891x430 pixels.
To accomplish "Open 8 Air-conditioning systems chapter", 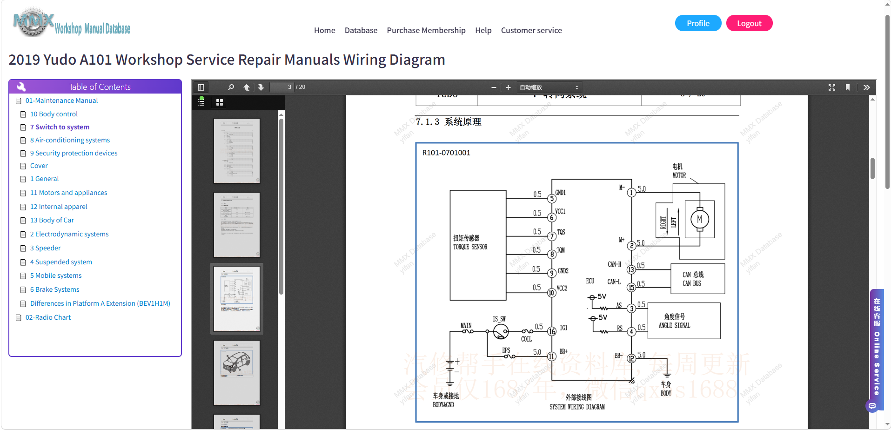I will click(x=70, y=140).
